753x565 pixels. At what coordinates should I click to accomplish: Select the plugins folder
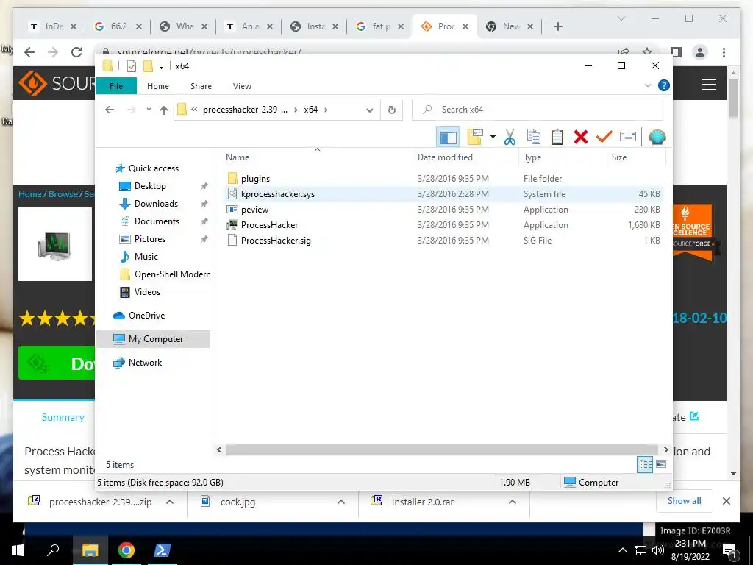255,179
